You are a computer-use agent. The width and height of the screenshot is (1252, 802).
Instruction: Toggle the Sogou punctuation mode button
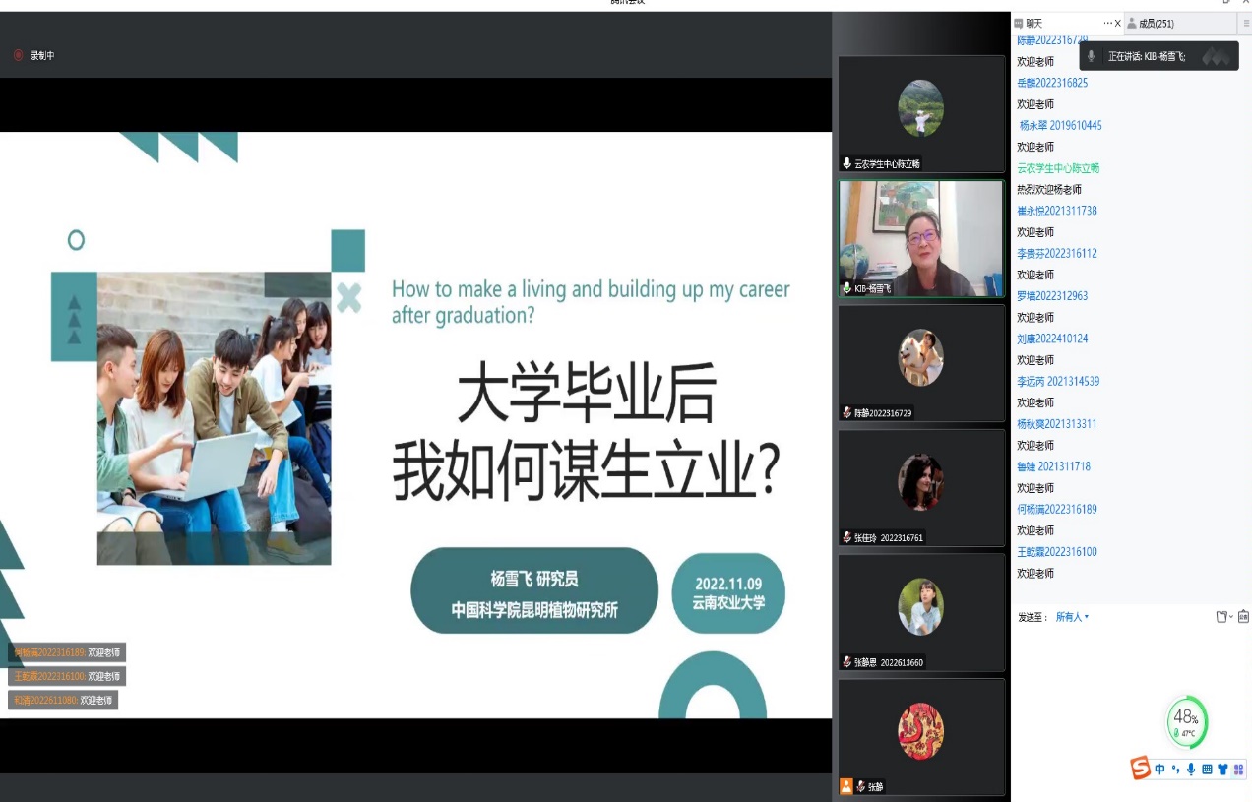coord(1175,770)
